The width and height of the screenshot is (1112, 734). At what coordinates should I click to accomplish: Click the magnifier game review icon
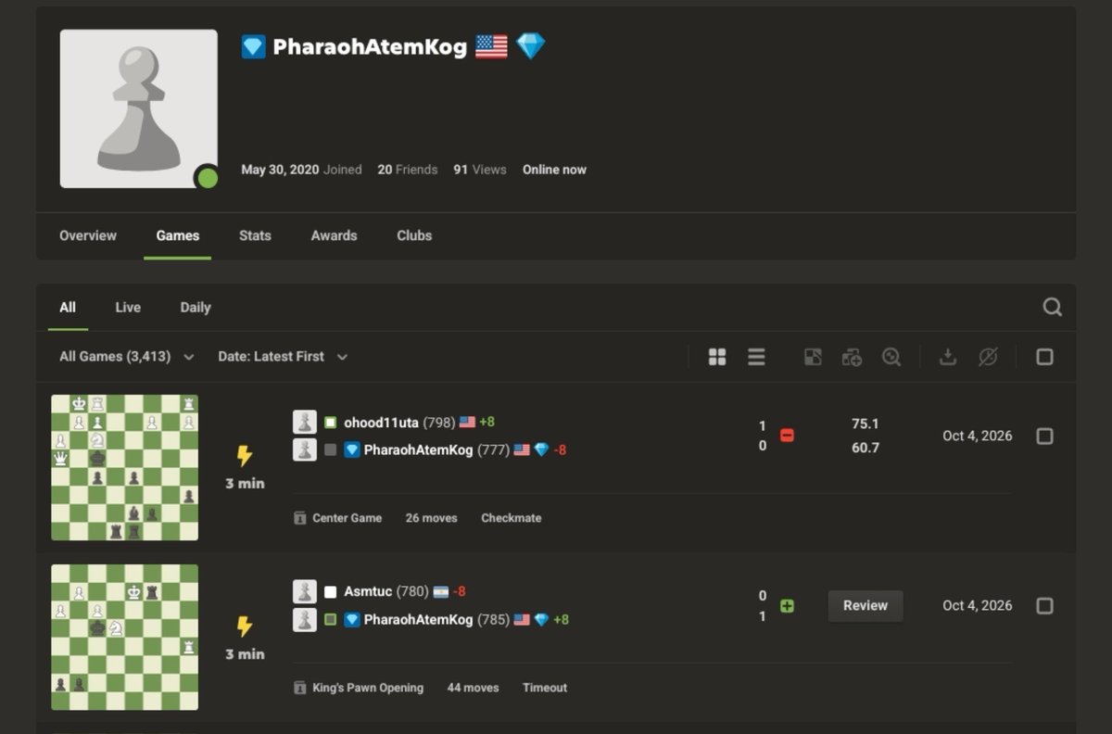point(891,357)
